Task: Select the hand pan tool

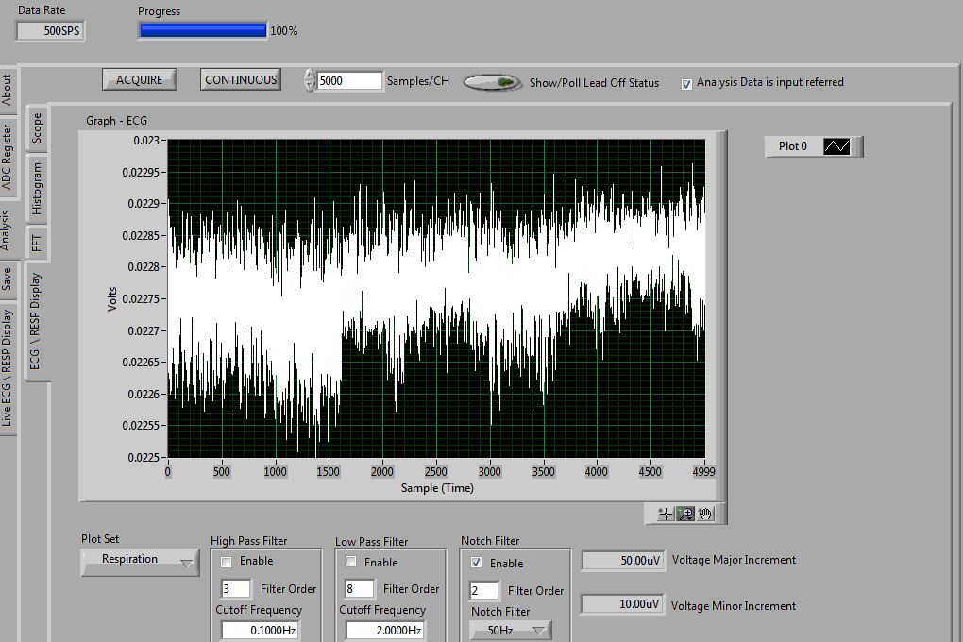Action: pyautogui.click(x=705, y=514)
